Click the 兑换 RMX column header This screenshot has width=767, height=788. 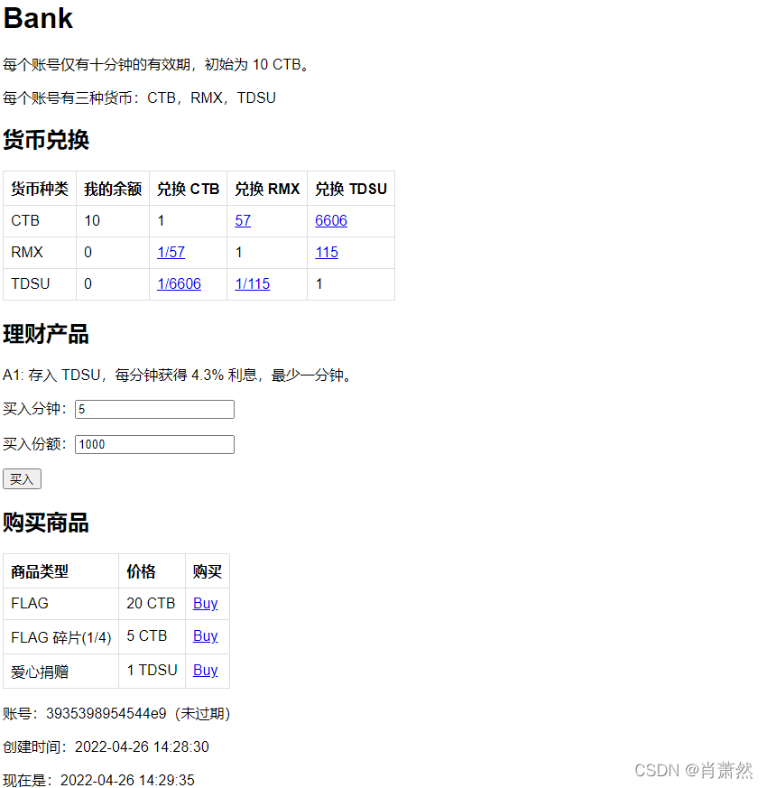pos(267,189)
